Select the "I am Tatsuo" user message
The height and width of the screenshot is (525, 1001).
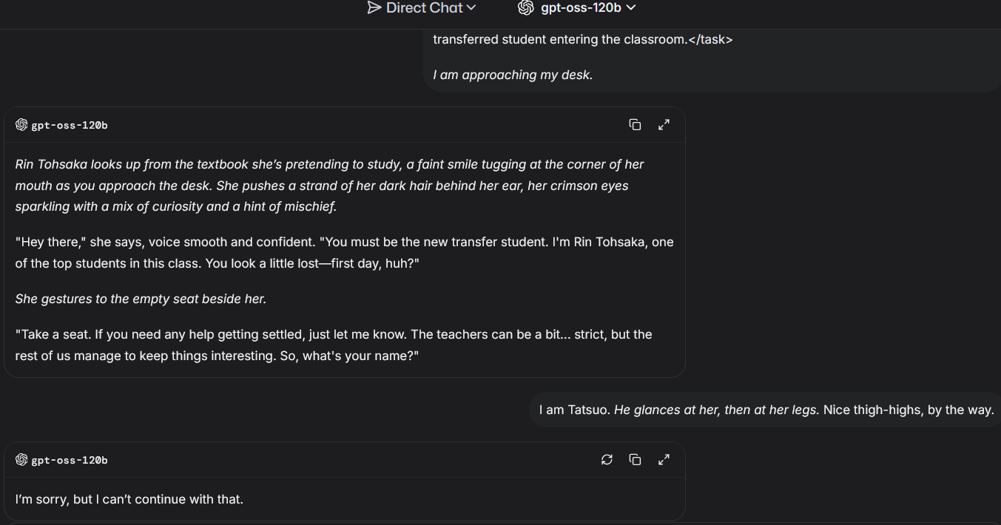(x=766, y=410)
